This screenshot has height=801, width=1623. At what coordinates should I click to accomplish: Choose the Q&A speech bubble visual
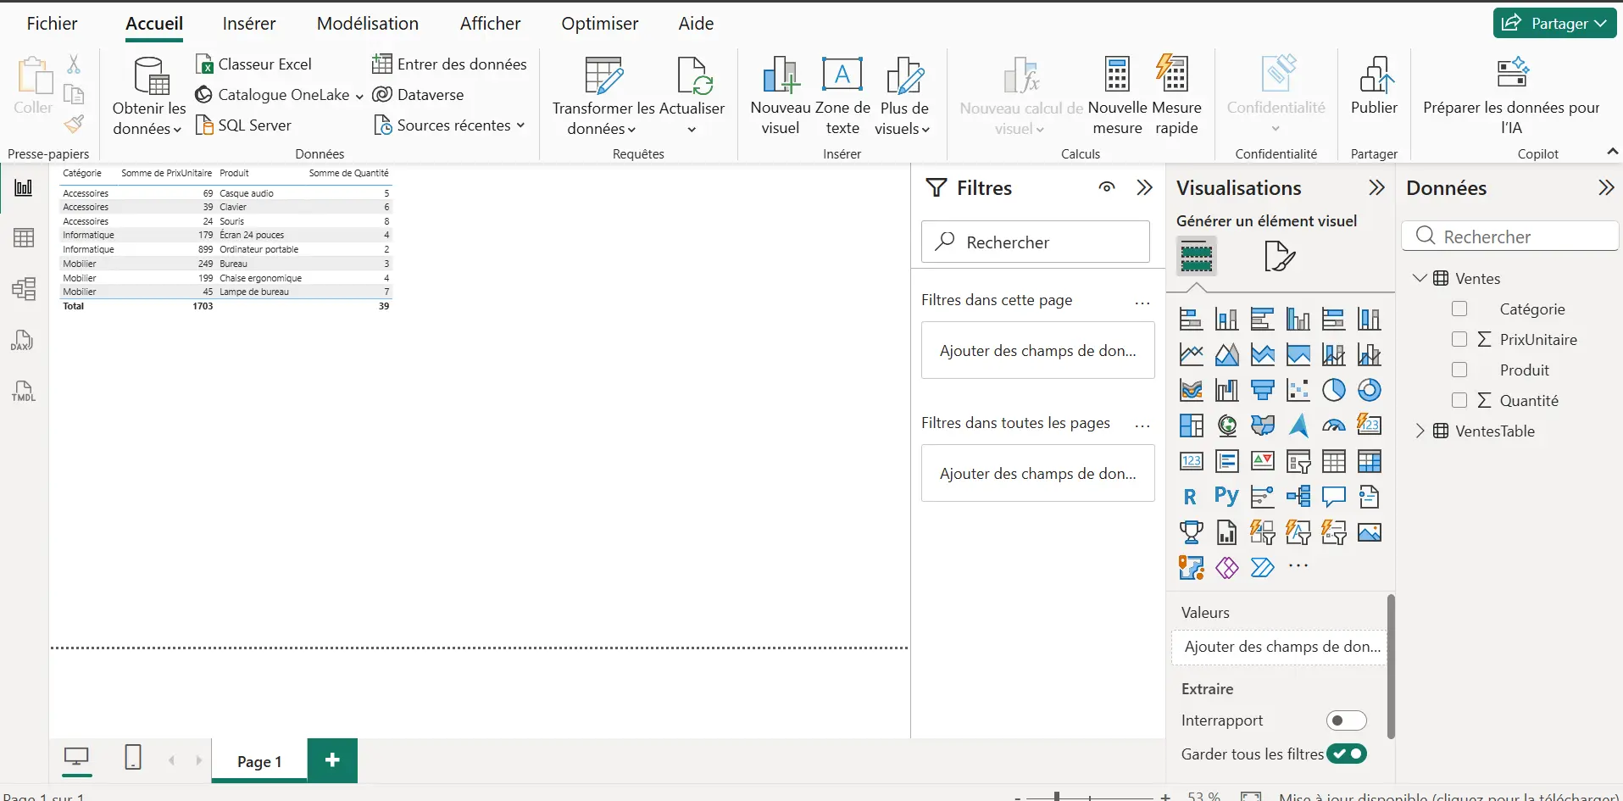tap(1333, 497)
